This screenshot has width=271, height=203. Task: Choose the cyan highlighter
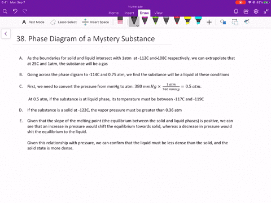[x=198, y=21]
